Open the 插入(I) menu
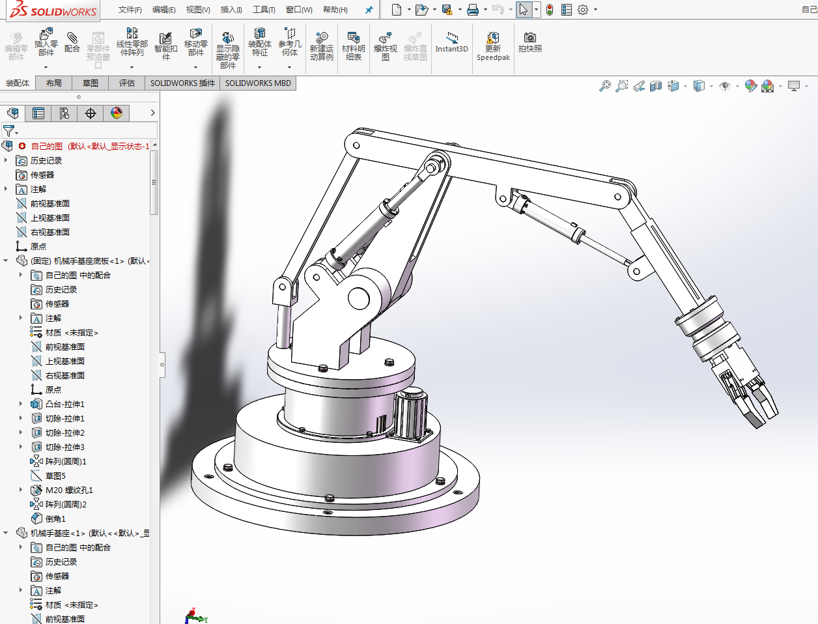Image resolution: width=818 pixels, height=624 pixels. tap(231, 10)
